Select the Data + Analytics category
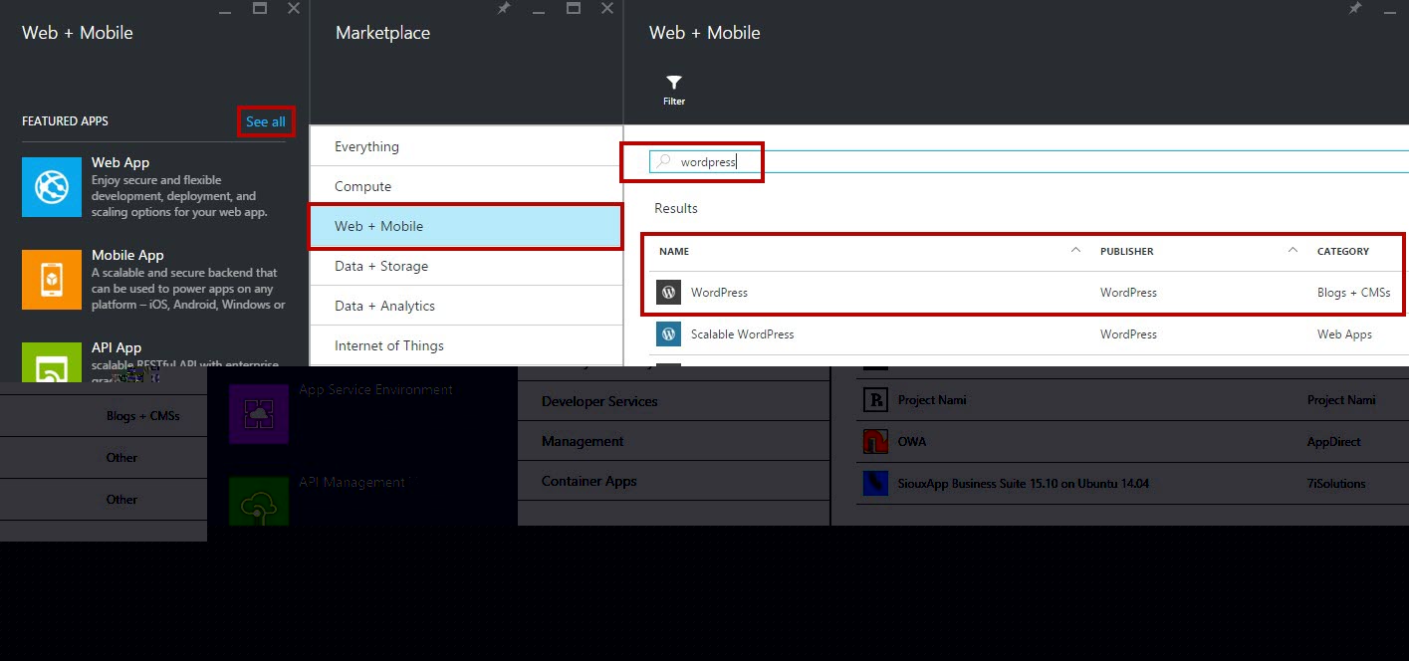 (x=466, y=306)
